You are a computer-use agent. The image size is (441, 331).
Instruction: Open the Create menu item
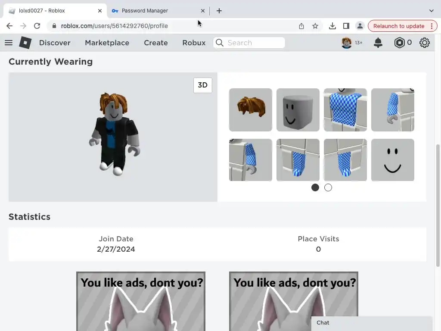click(156, 43)
